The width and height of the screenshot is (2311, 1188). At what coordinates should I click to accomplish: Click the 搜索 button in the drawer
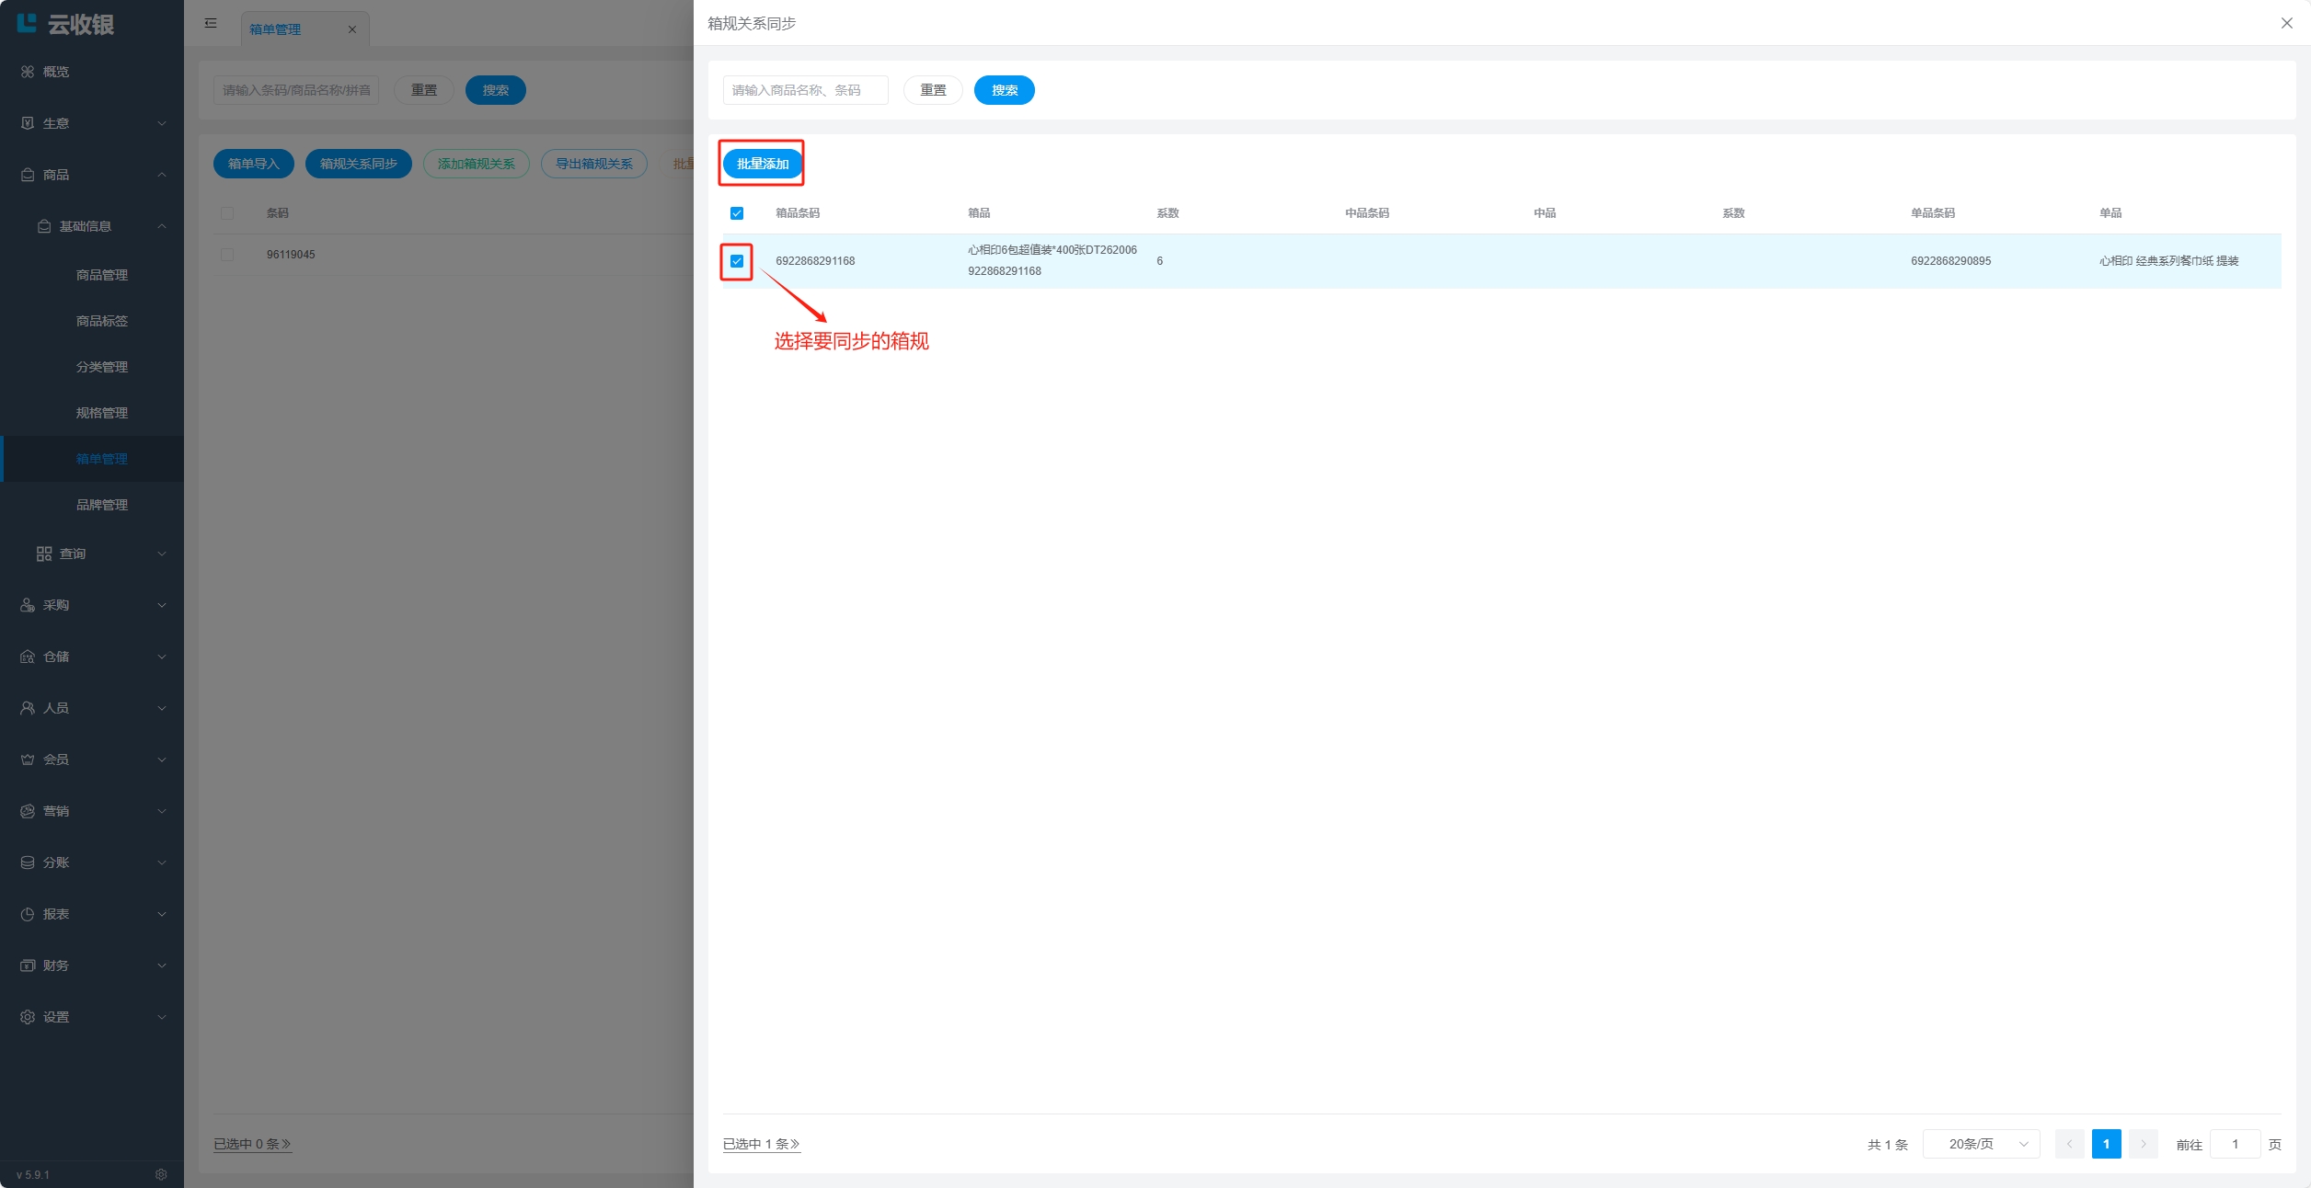(x=1004, y=90)
